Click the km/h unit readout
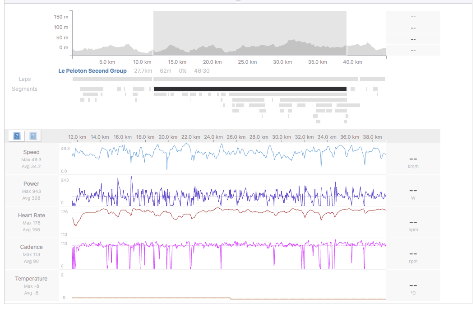This screenshot has width=476, height=309. click(x=413, y=167)
